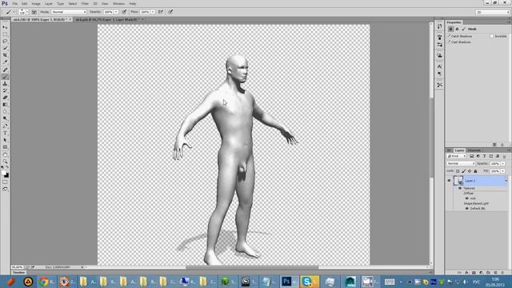
Task: Select the Blur tool
Action: click(5, 112)
